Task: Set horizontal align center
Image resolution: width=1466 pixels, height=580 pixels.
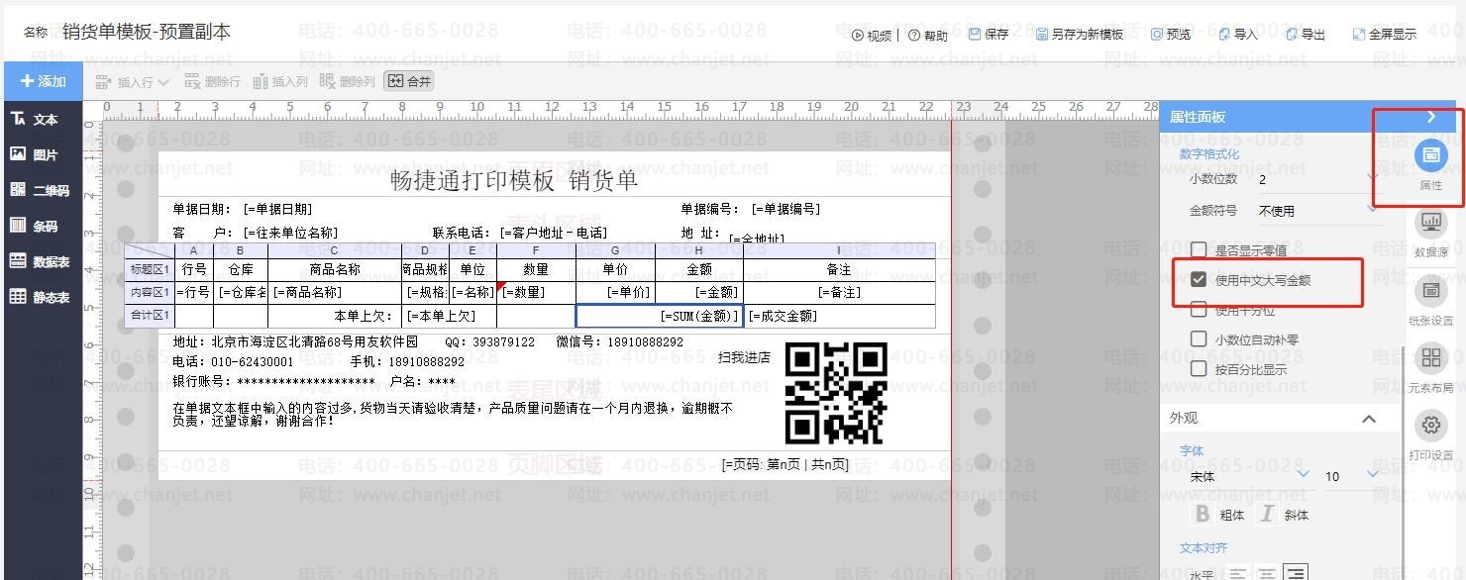Action: [1267, 573]
